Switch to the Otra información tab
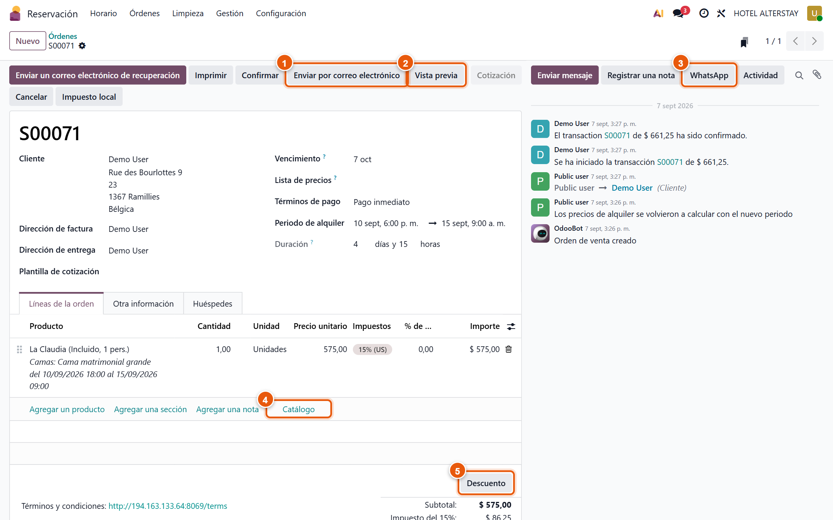Screen dimensions: 833x520 (143, 304)
